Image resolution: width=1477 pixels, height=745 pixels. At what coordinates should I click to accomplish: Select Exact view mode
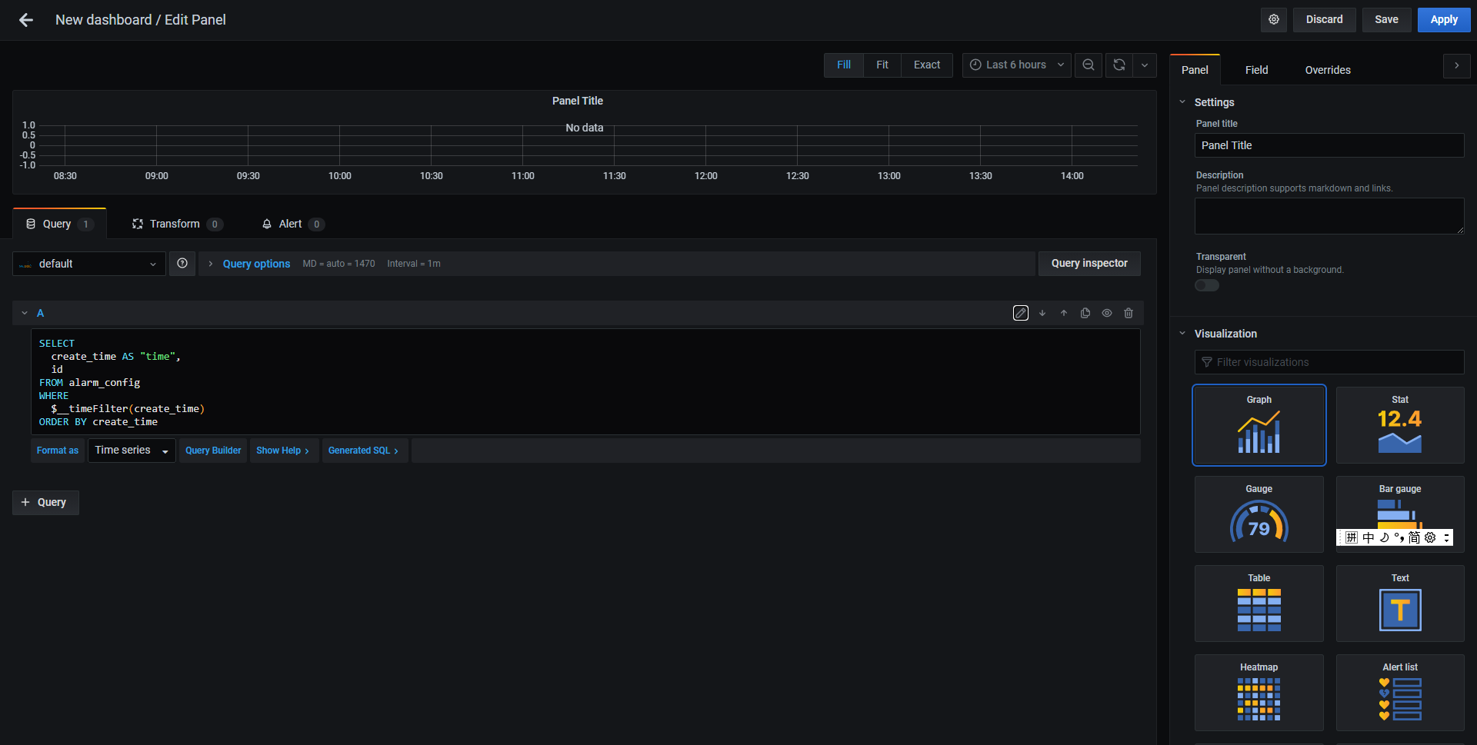point(927,65)
